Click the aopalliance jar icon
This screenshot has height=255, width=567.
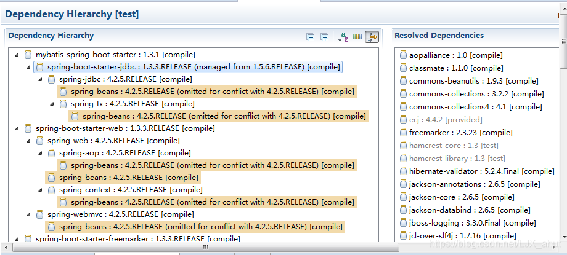pyautogui.click(x=403, y=55)
